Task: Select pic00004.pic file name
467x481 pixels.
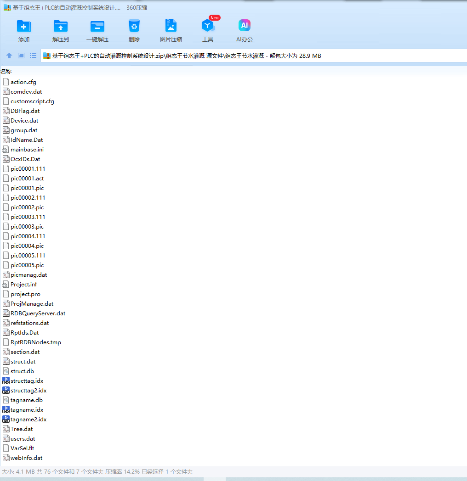Action: click(27, 246)
